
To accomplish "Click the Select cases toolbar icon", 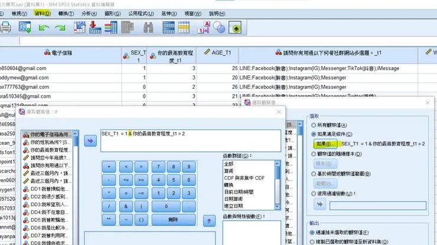I will (x=235, y=28).
